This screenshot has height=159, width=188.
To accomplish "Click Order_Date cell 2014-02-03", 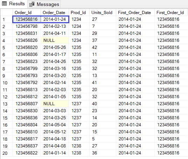I will click(55, 90).
